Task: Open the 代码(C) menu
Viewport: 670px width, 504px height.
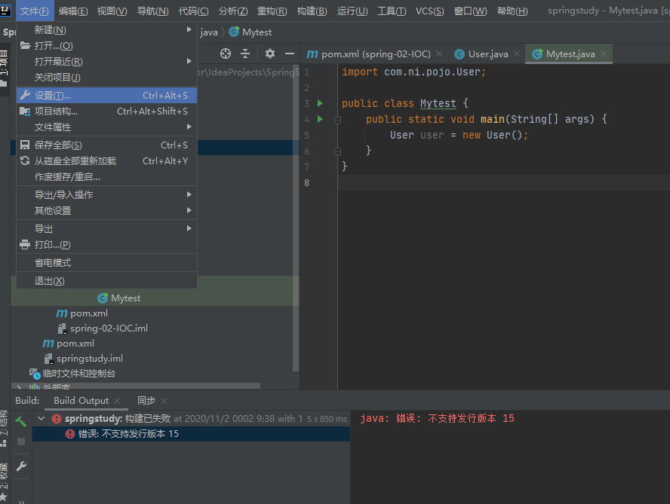Action: [x=194, y=11]
